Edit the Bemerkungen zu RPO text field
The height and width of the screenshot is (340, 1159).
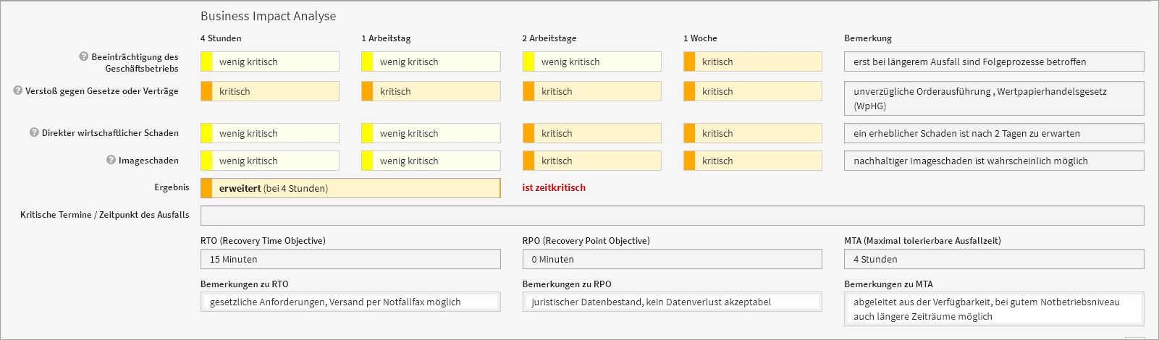point(672,302)
